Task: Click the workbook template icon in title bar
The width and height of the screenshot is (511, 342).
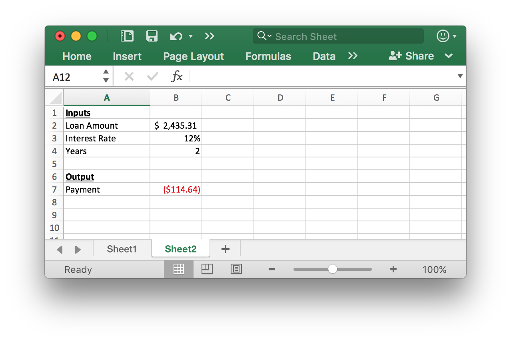Action: coord(127,36)
